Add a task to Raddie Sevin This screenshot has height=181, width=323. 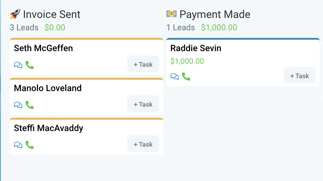pyautogui.click(x=300, y=76)
